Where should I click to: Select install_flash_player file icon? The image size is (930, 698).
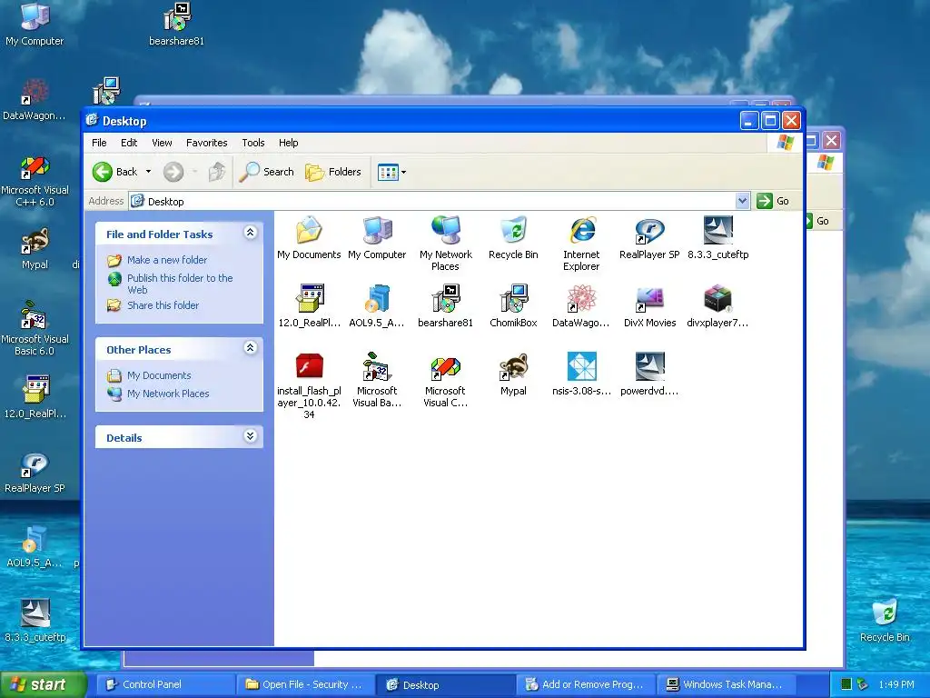click(309, 385)
